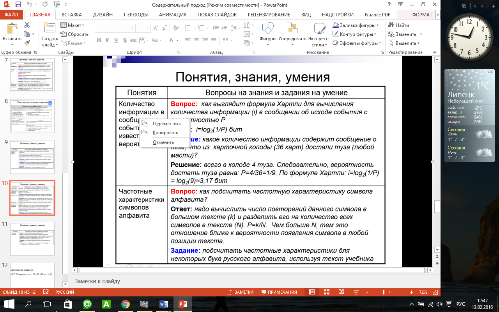
Task: Click the Вставить paste icon
Action: tap(12, 29)
